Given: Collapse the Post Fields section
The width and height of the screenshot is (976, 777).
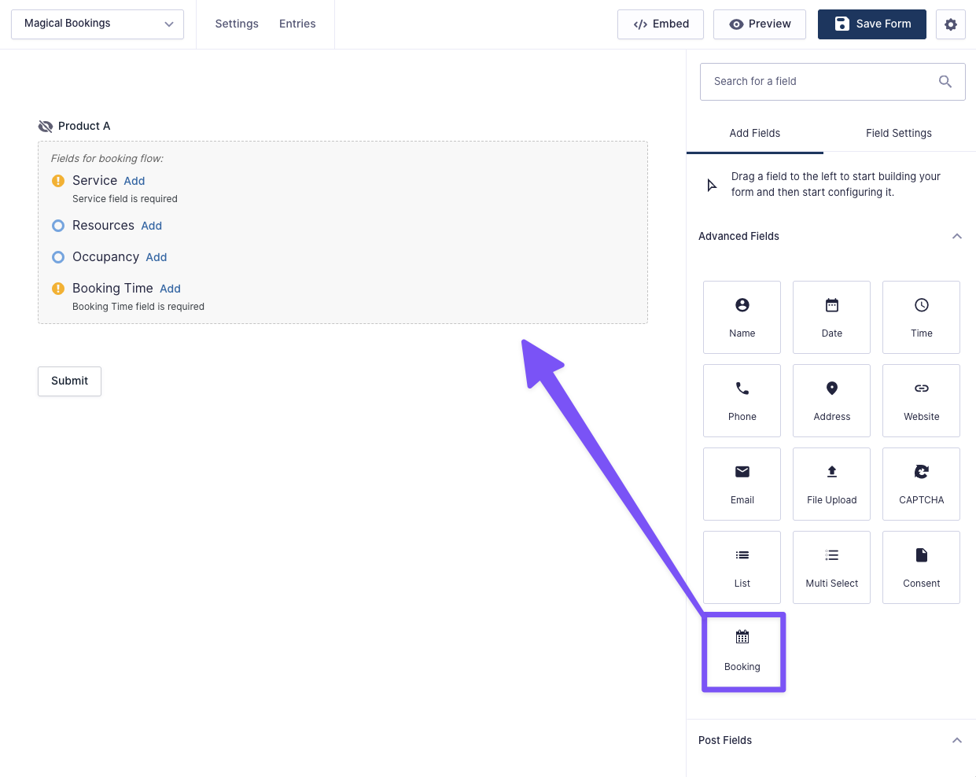Looking at the screenshot, I should tap(956, 741).
